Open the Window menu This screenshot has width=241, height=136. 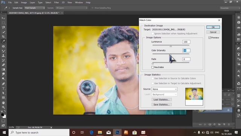pos(79,3)
